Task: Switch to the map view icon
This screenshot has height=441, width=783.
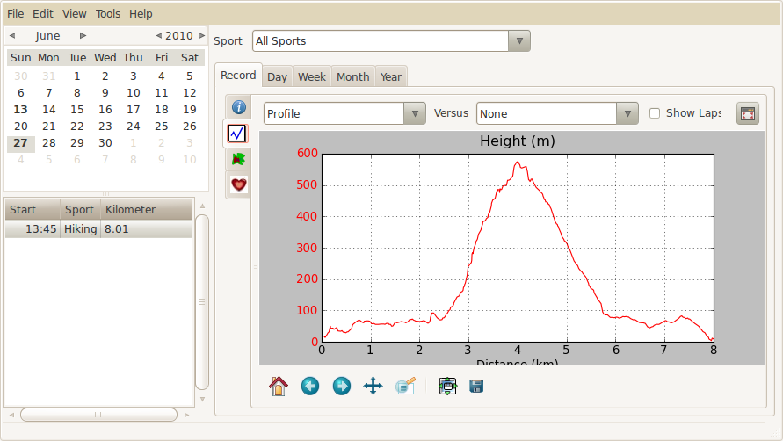Action: pos(237,159)
